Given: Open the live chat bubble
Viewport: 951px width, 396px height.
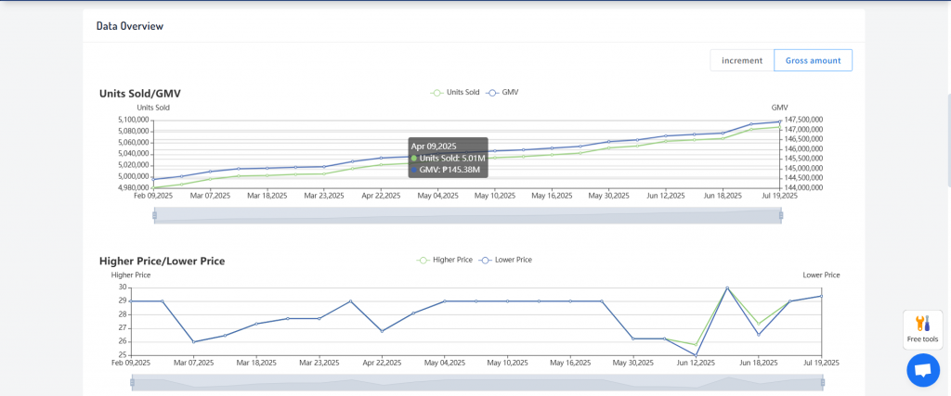Looking at the screenshot, I should pos(923,371).
